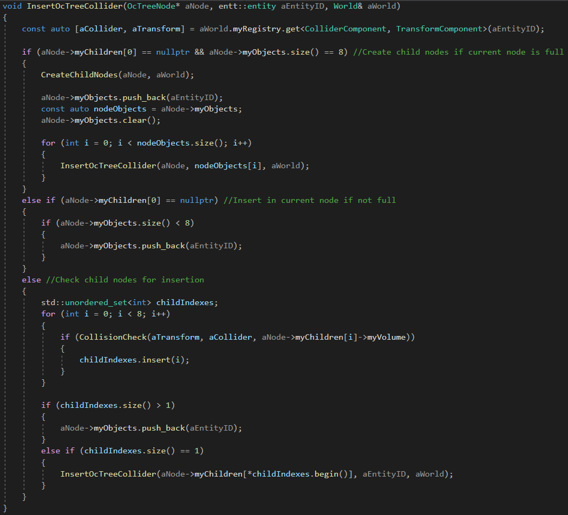Click the "OcTreeNode*" parameter type
Viewport: 568px width, 515px height.
tap(154, 6)
